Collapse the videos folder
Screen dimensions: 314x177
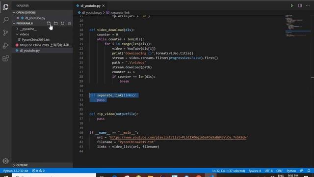pyautogui.click(x=24, y=34)
